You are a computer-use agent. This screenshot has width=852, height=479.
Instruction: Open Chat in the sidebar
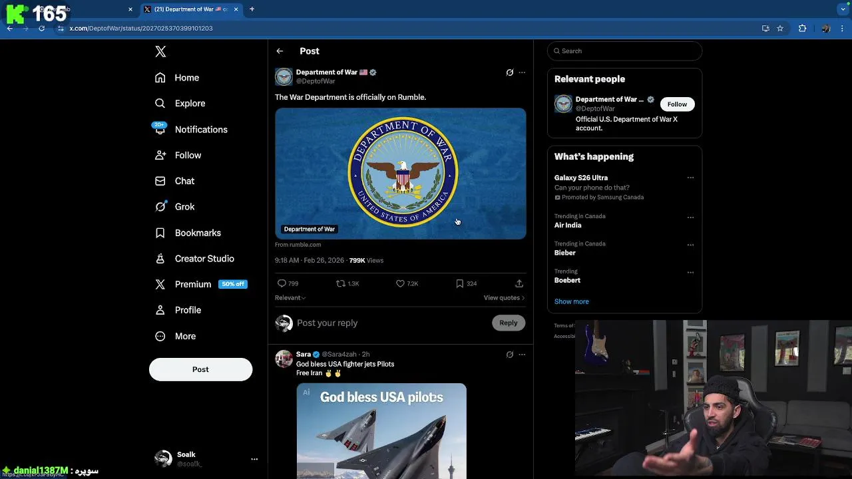174,181
